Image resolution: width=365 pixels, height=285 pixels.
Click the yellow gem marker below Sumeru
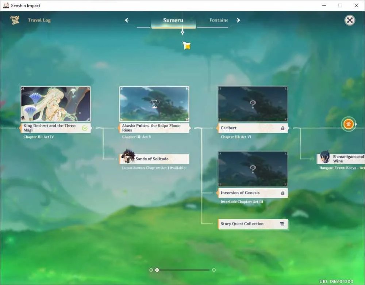[x=187, y=45]
